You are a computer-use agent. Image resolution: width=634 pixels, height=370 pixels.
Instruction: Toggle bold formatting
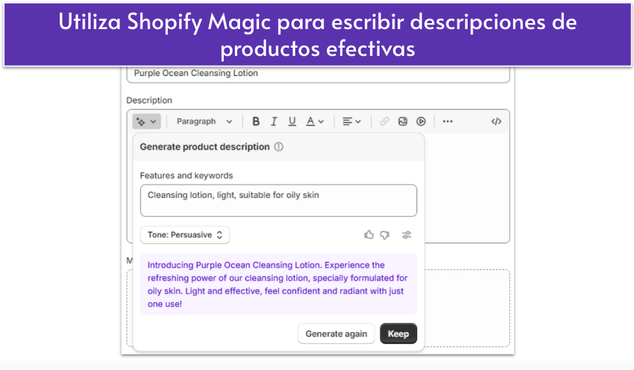[x=256, y=121]
